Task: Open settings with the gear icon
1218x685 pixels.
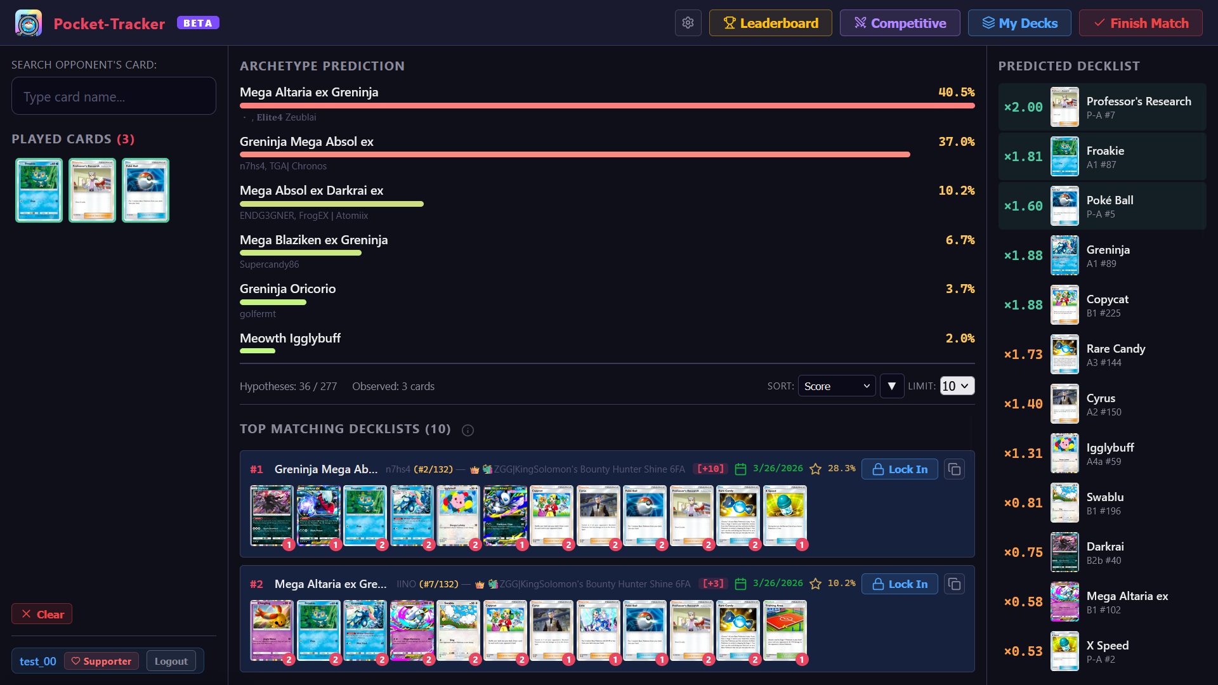Action: coord(688,23)
